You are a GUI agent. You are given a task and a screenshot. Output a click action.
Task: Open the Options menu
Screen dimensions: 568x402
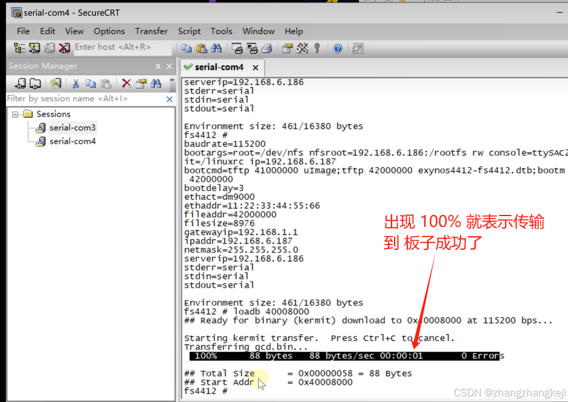click(109, 31)
